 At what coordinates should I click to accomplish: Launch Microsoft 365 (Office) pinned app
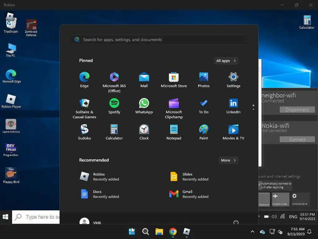pyautogui.click(x=114, y=82)
